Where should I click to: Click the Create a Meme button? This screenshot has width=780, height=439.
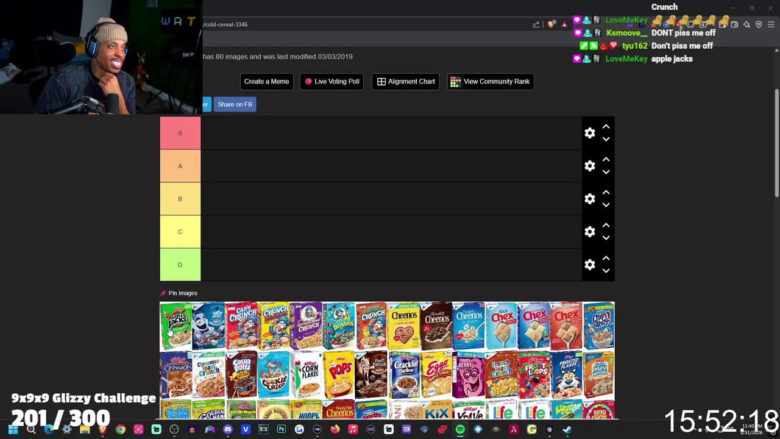(x=266, y=82)
